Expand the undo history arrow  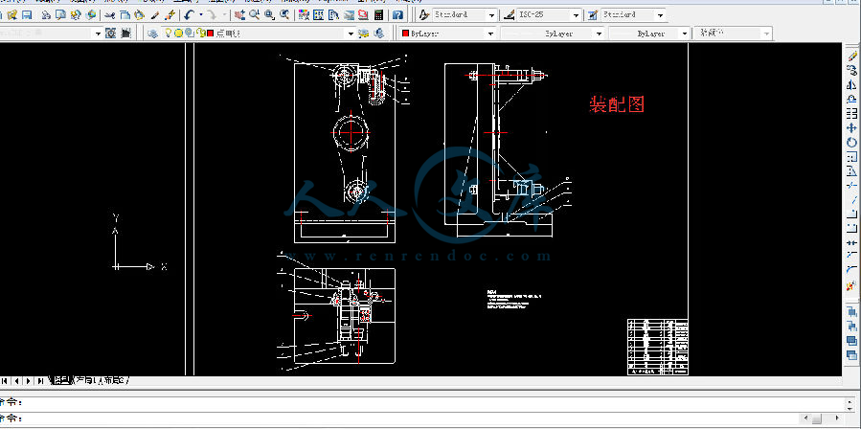click(201, 14)
